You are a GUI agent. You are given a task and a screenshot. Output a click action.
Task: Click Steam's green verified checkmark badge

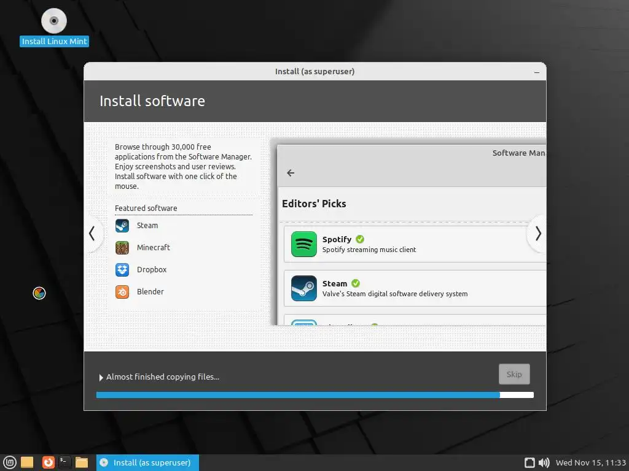[x=356, y=283]
